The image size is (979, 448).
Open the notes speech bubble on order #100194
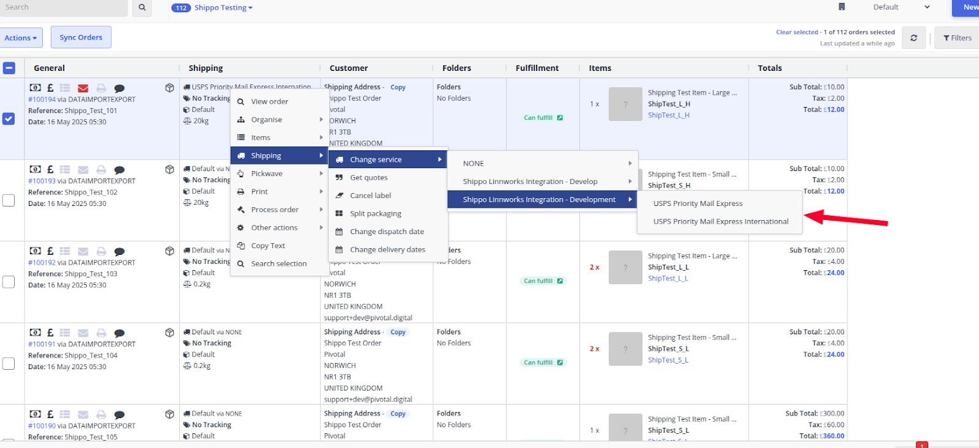[x=119, y=89]
